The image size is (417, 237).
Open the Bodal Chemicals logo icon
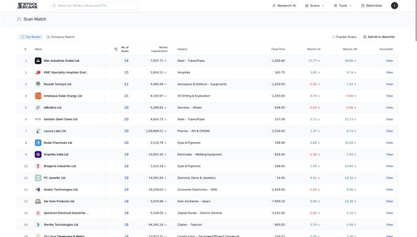(x=38, y=143)
